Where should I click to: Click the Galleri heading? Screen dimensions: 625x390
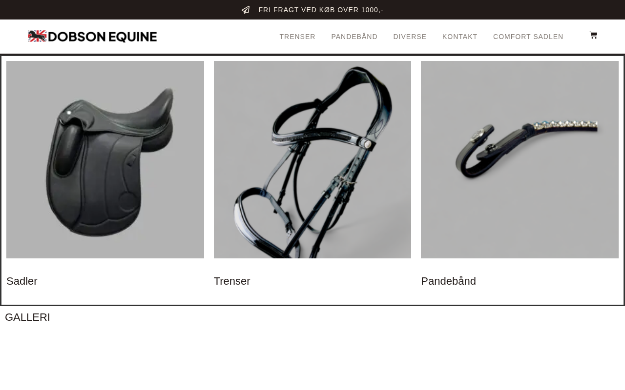point(27,317)
